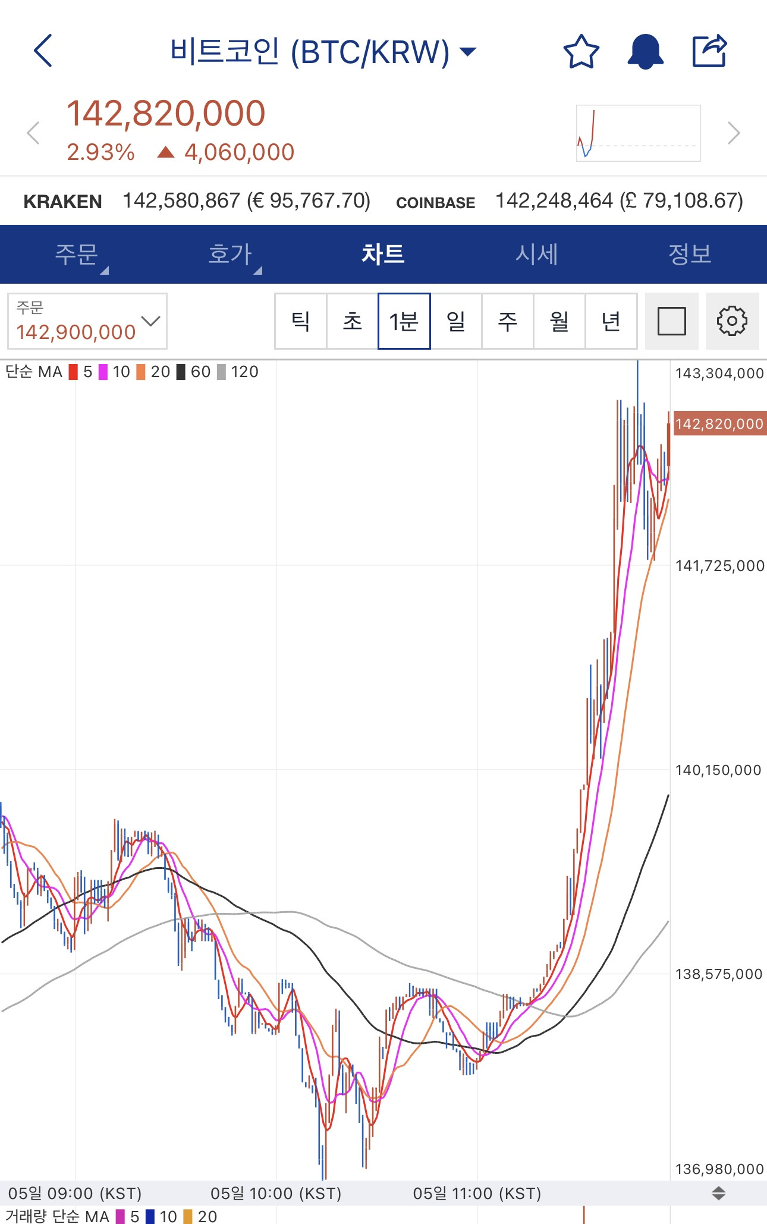Open the 시세 tab
Image resolution: width=767 pixels, height=1224 pixels.
coord(537,255)
